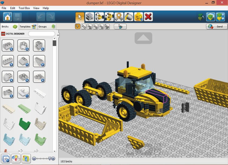The image size is (228, 165).
Task: Redo the last undone action
Action: 51,17
